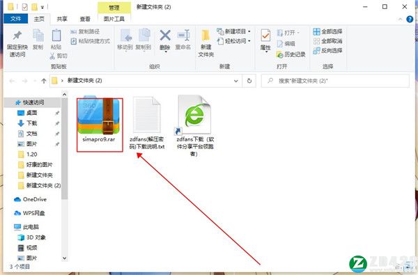The image size is (418, 275).
Task: Select WPS网盘 in navigation pane
Action: click(29, 213)
